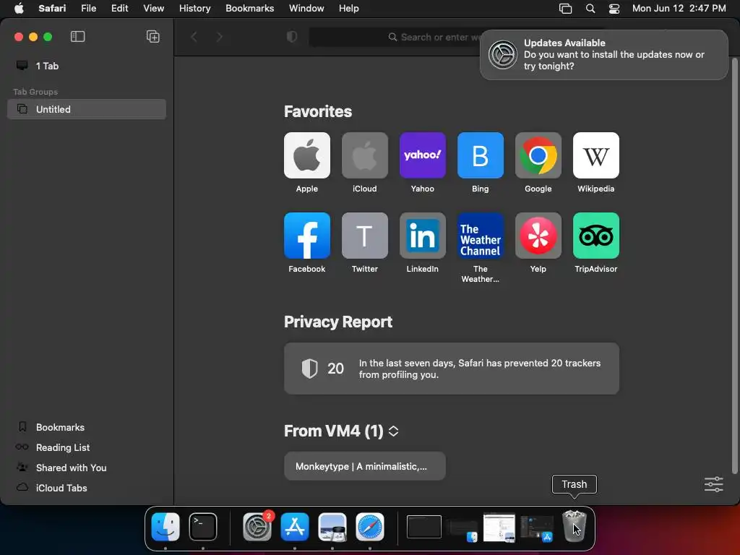Open the iCloud favorite
Viewport: 740px width, 555px height.
click(x=365, y=155)
